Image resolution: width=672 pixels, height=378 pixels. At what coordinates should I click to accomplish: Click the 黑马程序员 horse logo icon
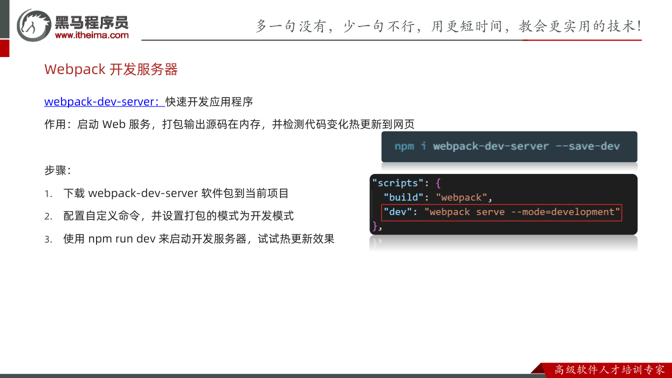[x=34, y=25]
